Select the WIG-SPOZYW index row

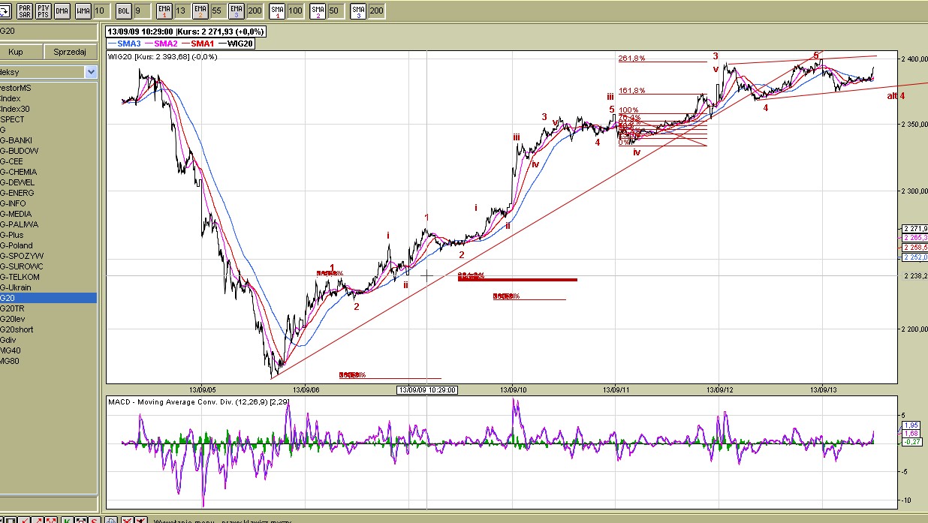(x=48, y=256)
